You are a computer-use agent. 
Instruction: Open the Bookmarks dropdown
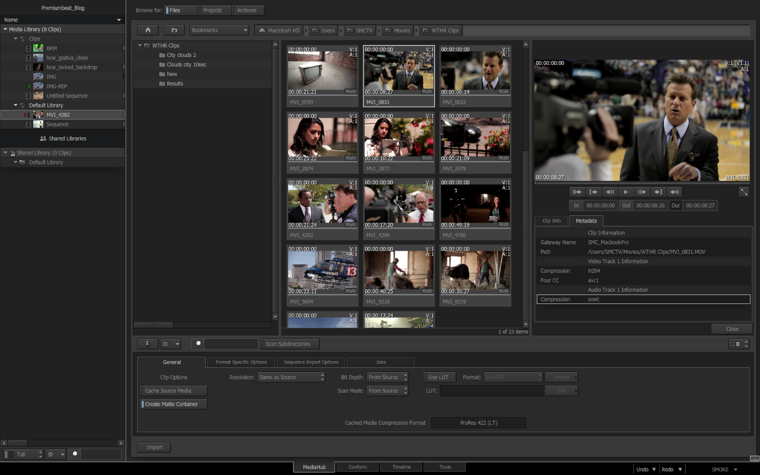(x=219, y=30)
